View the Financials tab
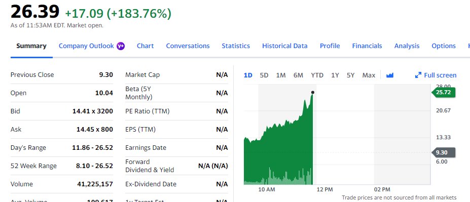This screenshot has width=470, height=202. point(367,46)
